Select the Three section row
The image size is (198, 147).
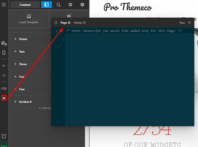32,64
